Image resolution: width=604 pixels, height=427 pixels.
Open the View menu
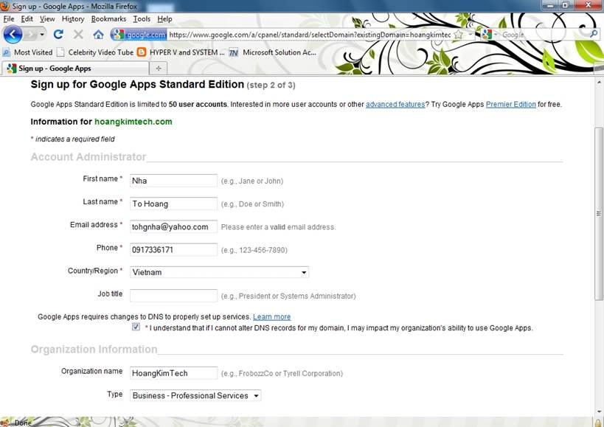[47, 19]
